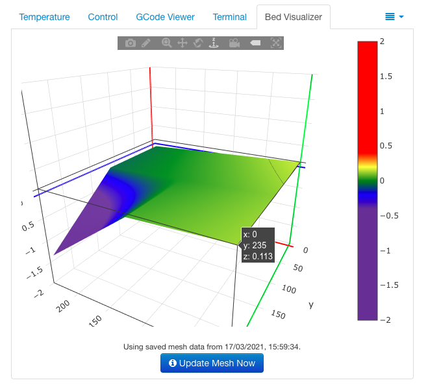
Task: Select the four-arrow pan tool
Action: 183,43
